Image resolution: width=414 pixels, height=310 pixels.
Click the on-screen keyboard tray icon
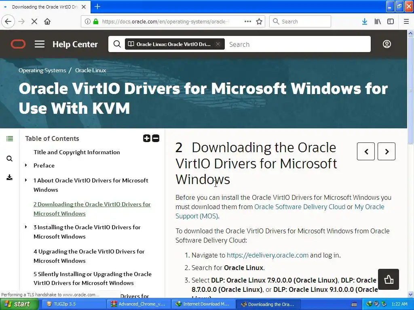coord(354,304)
